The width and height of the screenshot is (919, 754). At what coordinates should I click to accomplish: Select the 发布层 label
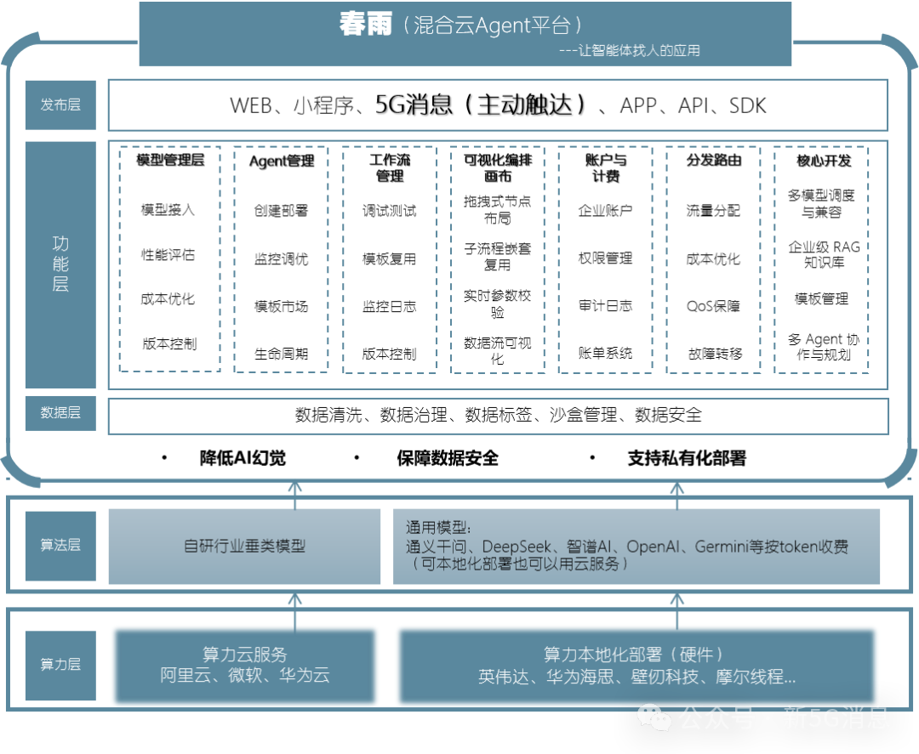click(x=60, y=105)
